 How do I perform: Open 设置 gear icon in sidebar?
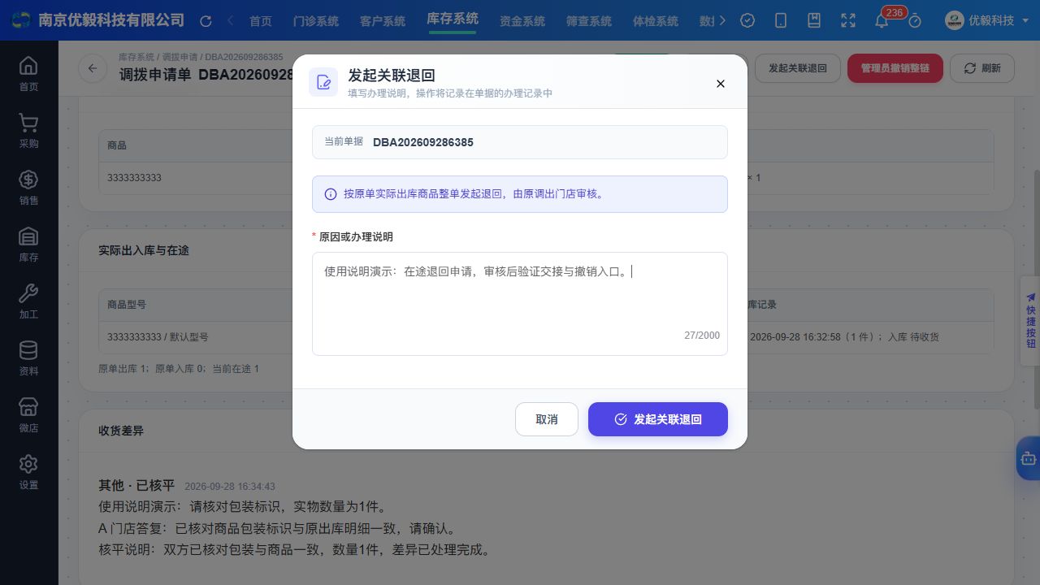pos(28,471)
